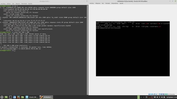
Task: Click the terminal window vertical scrollbar
Action: click(x=87, y=50)
